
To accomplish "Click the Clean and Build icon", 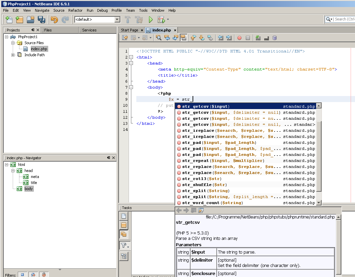I will (x=139, y=20).
